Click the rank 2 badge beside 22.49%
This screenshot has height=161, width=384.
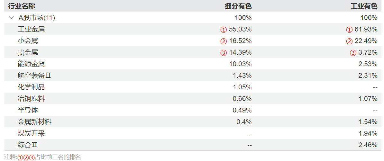tap(349, 41)
